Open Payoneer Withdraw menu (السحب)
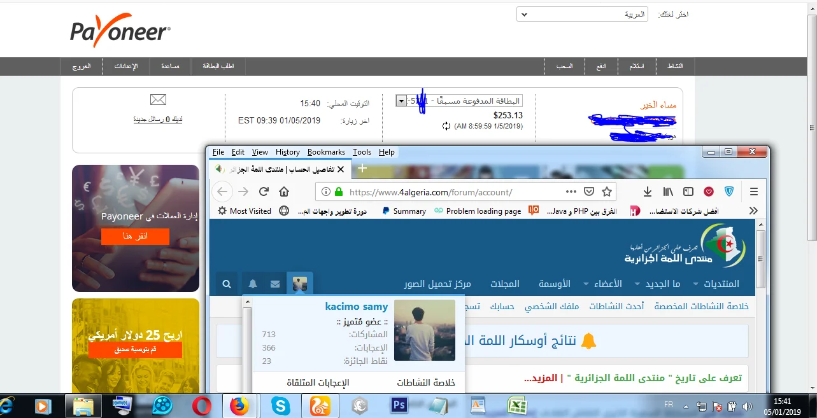This screenshot has height=418, width=817. 565,66
